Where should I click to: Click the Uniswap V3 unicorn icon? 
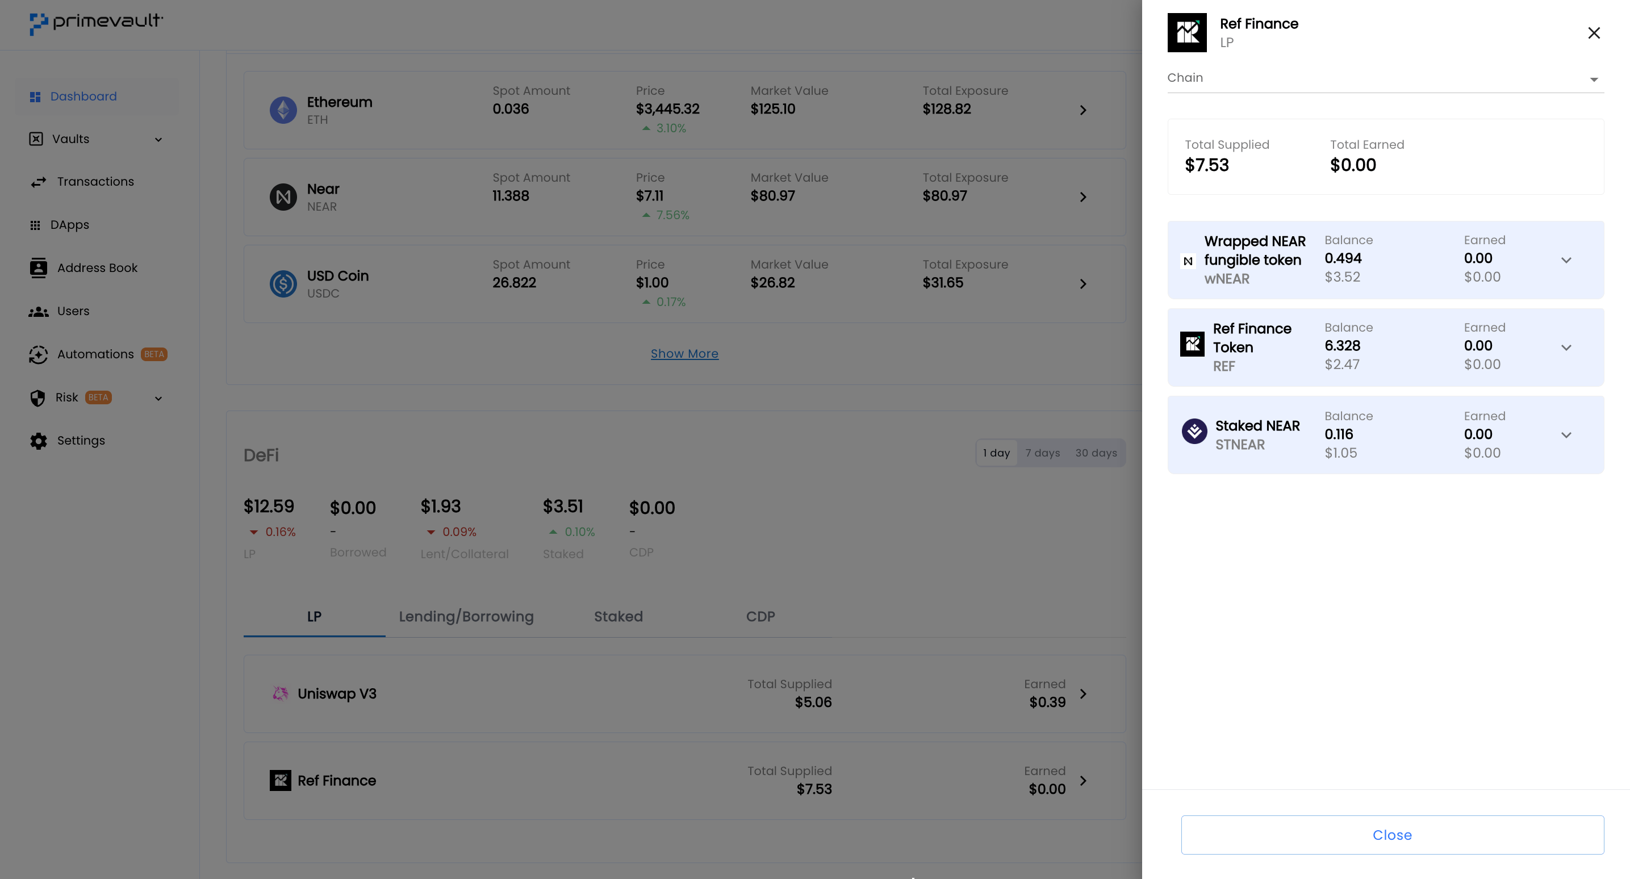click(281, 693)
